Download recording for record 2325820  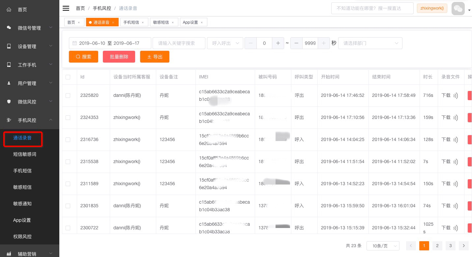tap(446, 95)
